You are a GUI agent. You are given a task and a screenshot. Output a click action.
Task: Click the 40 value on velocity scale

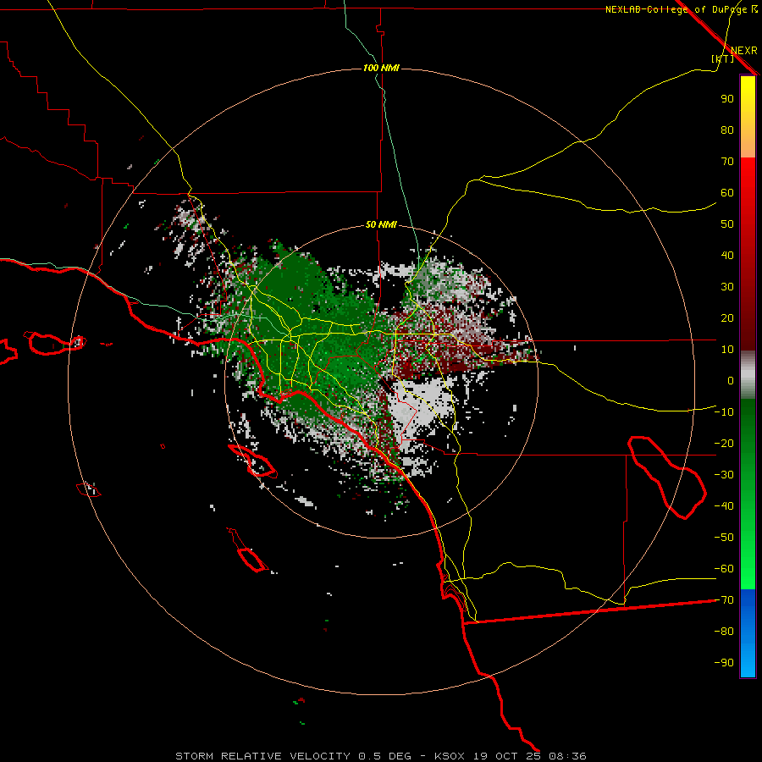tap(727, 255)
